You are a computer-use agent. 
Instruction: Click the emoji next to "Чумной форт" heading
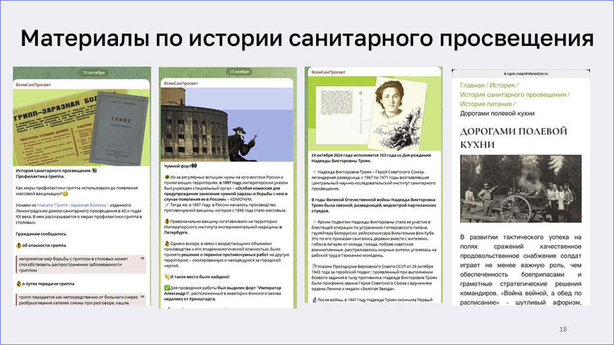click(194, 166)
